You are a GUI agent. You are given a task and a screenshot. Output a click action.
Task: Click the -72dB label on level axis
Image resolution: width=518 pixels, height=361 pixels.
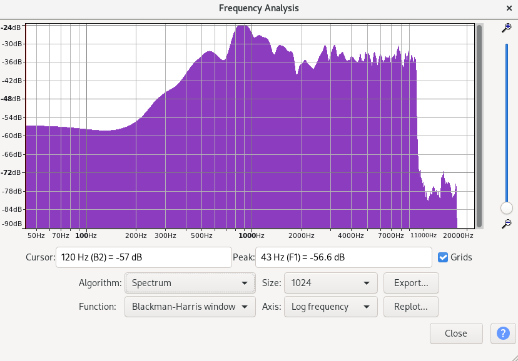click(x=11, y=172)
